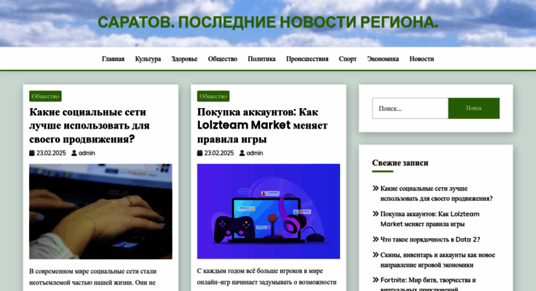
Task: Navigate to the Спорт section
Action: point(348,59)
